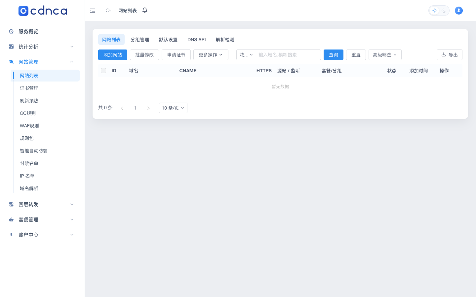Viewport: 476px width, 297px height.
Task: Open 刷新预热 in sidebar
Action: [45, 101]
